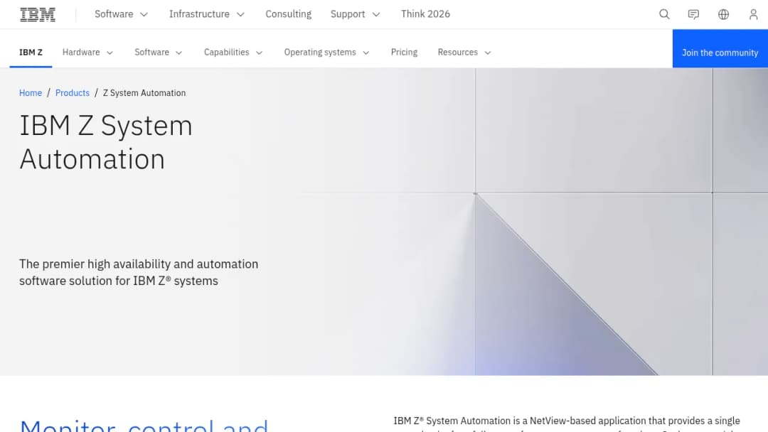The height and width of the screenshot is (432, 768).
Task: Click Join the community button
Action: coord(720,48)
